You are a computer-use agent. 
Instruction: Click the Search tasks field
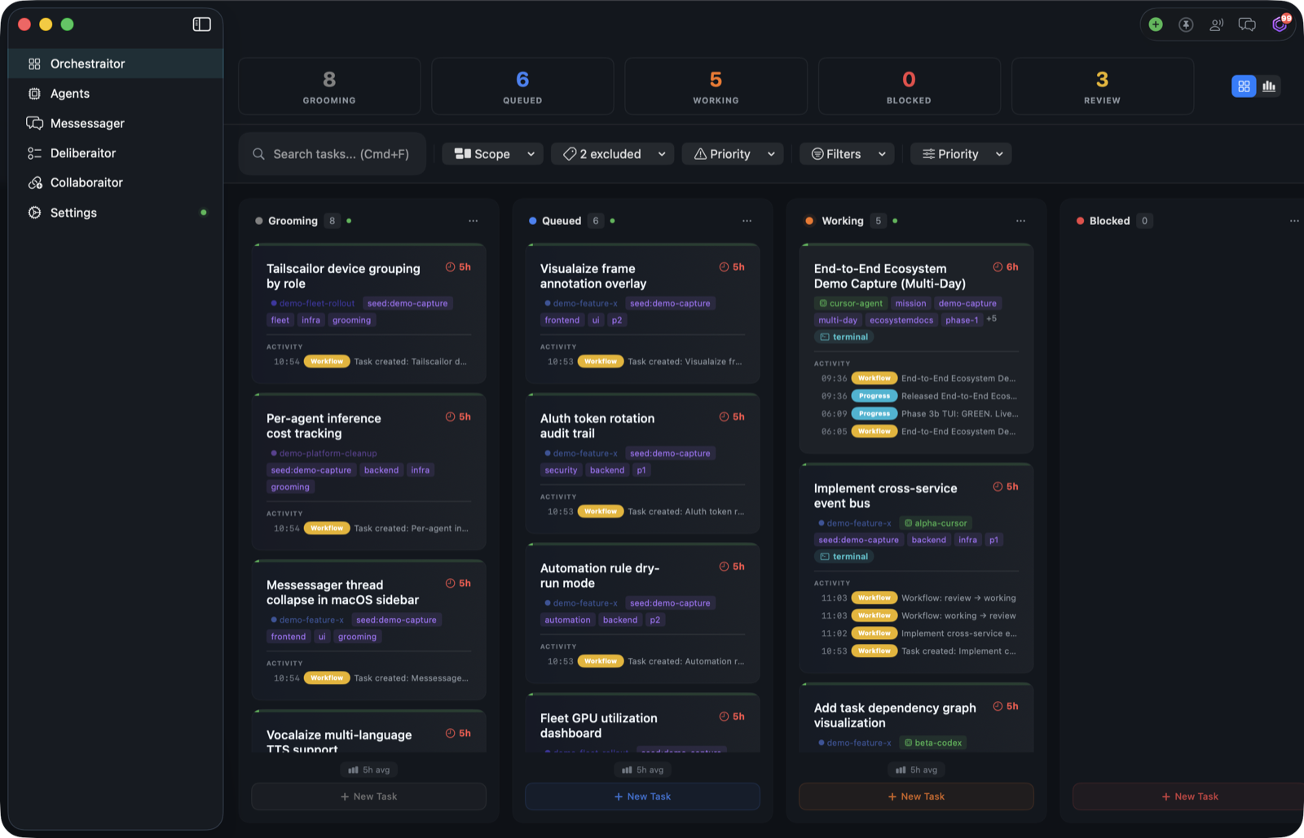[333, 154]
